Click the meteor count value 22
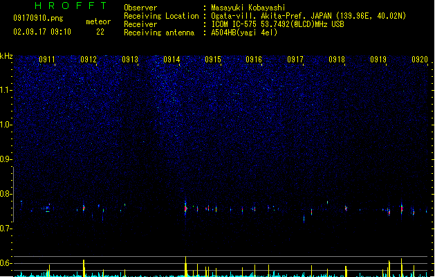The height and width of the screenshot is (277, 435). (100, 32)
